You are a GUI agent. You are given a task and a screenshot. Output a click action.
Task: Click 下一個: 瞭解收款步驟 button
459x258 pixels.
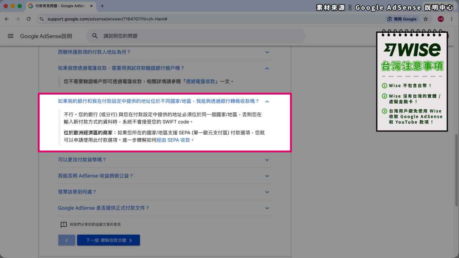pos(108,240)
